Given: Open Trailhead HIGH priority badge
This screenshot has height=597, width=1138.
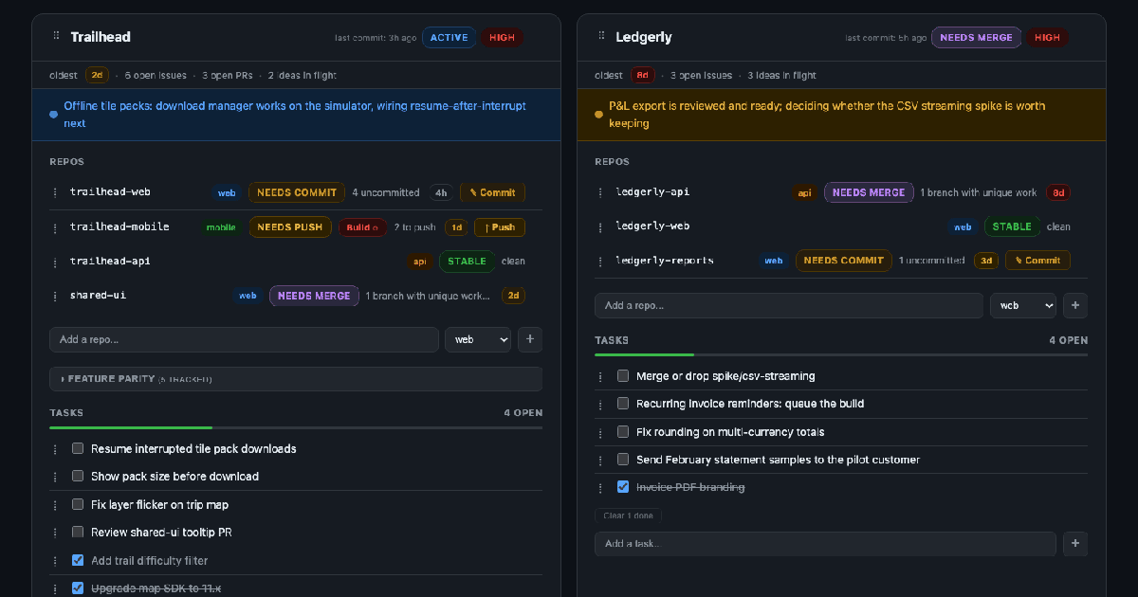Looking at the screenshot, I should 503,38.
